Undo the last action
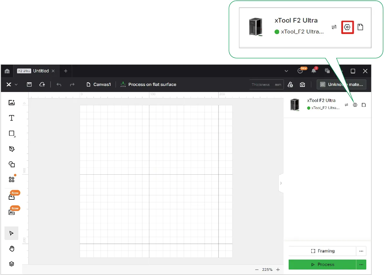This screenshot has width=384, height=275. [x=59, y=84]
